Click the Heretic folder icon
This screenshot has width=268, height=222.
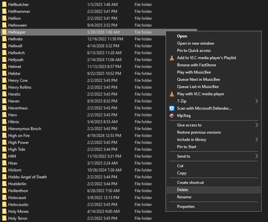click(x=4, y=94)
